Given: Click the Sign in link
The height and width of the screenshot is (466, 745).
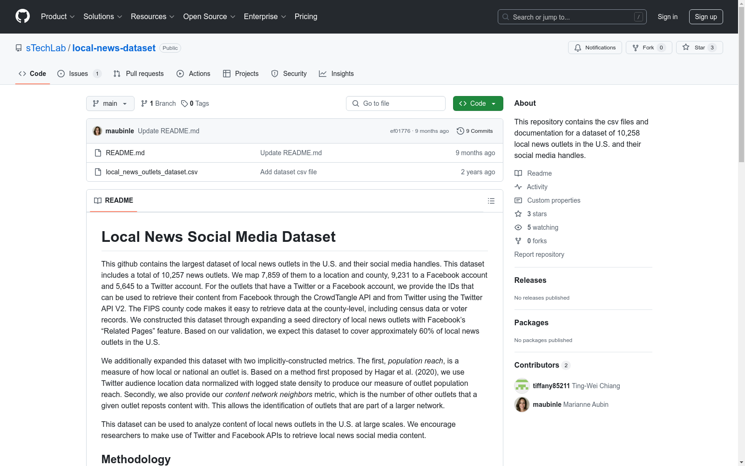Looking at the screenshot, I should (x=668, y=17).
